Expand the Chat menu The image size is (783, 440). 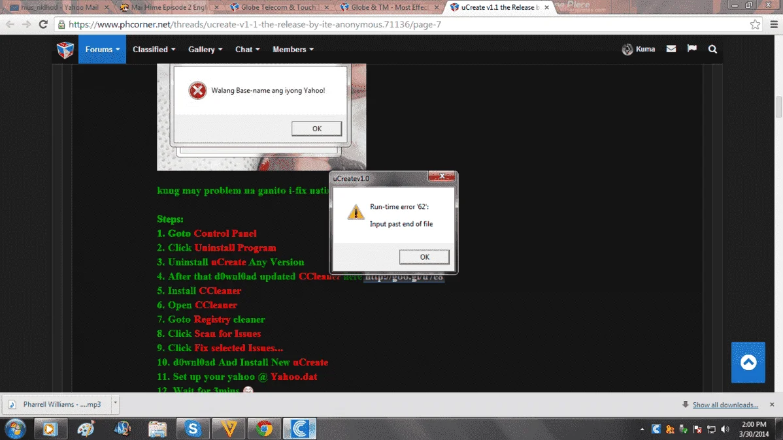click(247, 50)
